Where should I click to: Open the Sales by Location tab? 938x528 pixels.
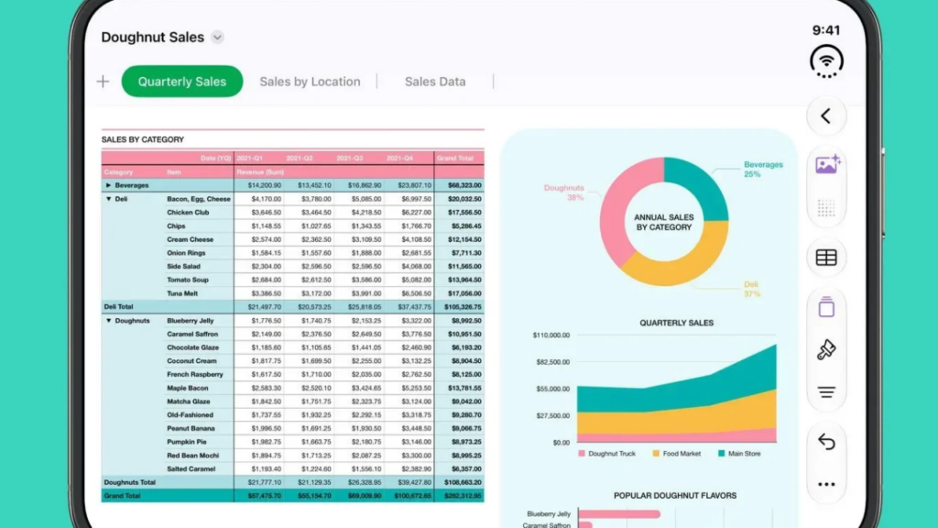point(310,82)
